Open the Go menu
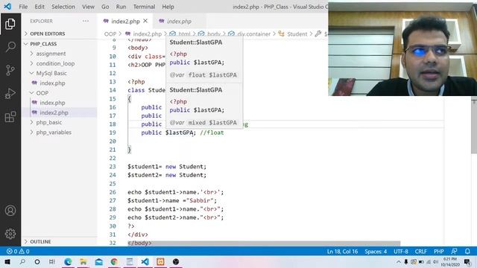Screen dimensions: 477x268 [x=105, y=7]
